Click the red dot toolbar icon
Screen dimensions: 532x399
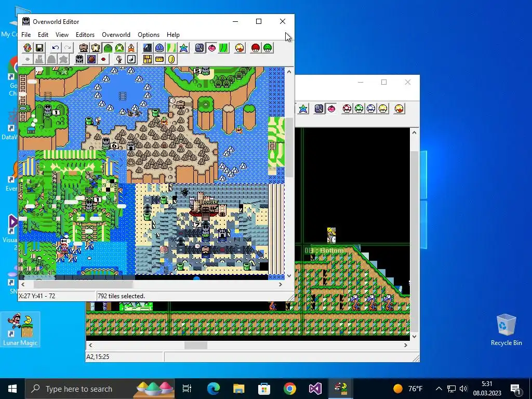pyautogui.click(x=103, y=59)
